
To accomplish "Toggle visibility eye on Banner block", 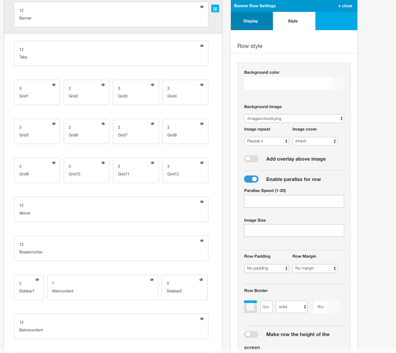I will (x=202, y=7).
